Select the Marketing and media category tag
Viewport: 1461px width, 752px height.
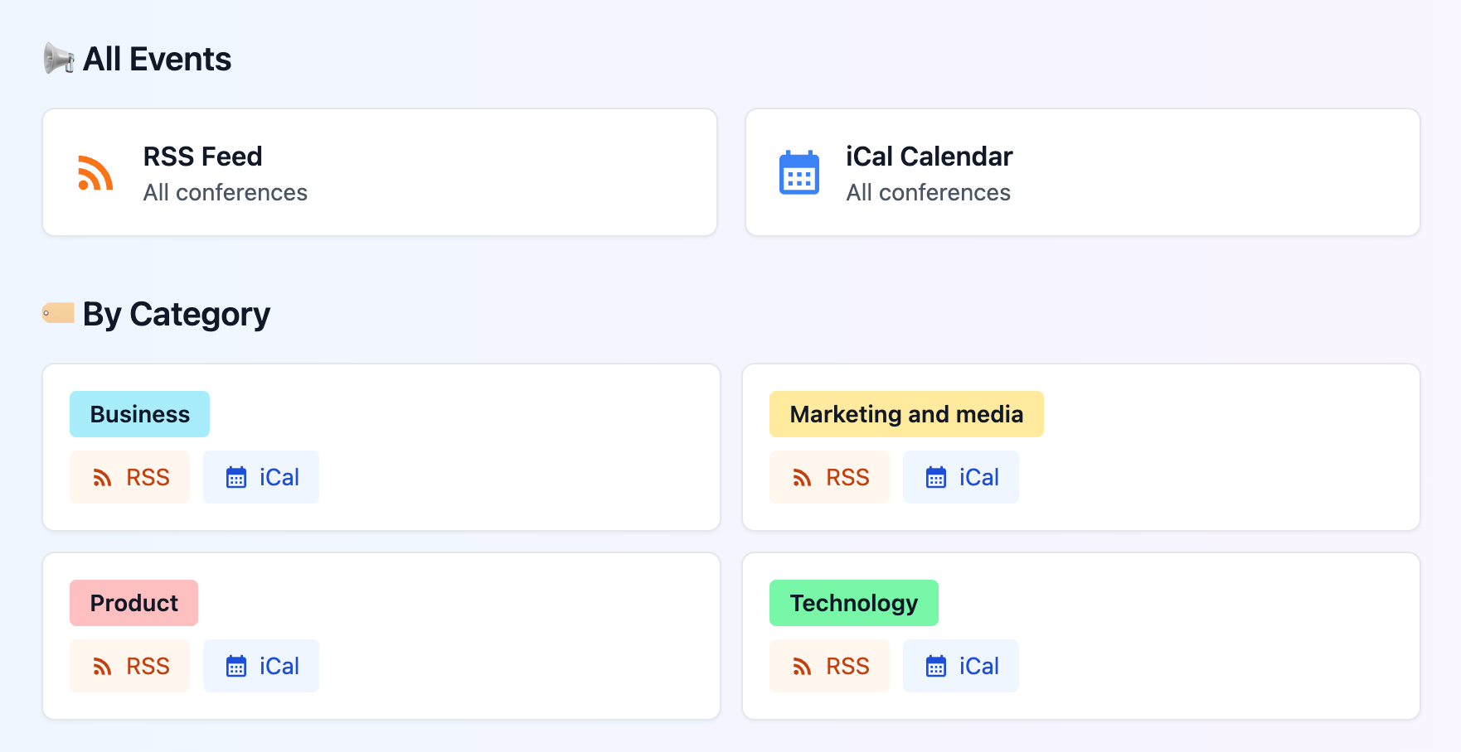(906, 414)
